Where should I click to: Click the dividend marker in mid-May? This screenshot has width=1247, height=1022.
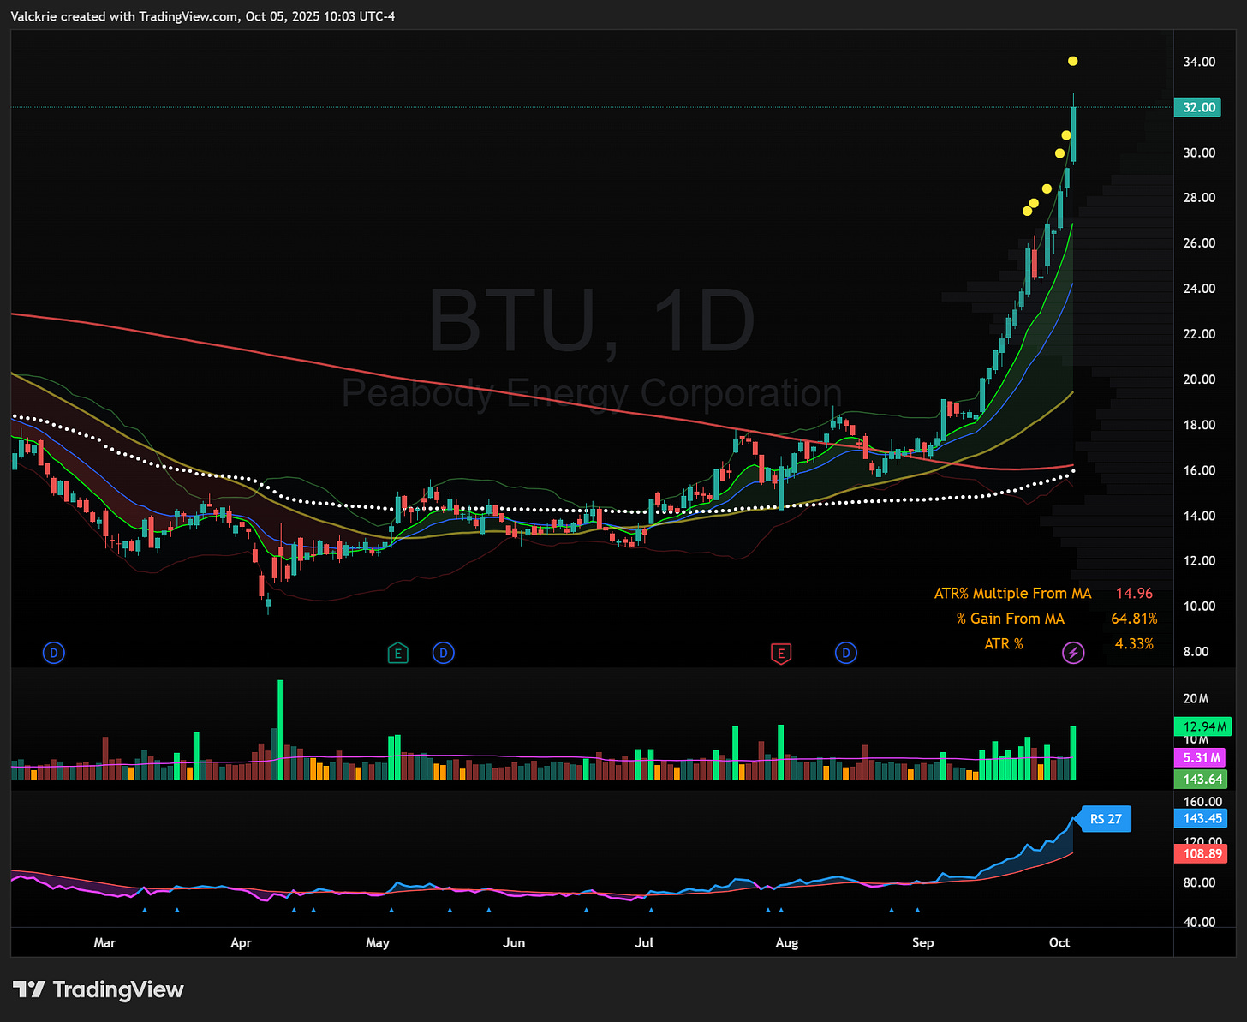pos(443,653)
